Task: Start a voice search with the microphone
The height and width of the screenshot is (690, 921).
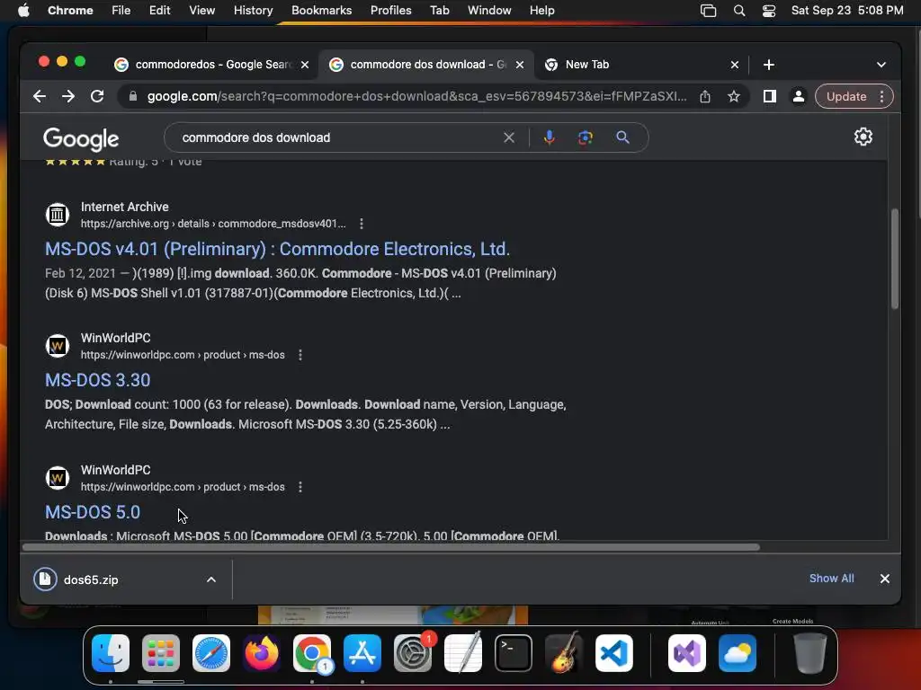Action: [x=550, y=137]
